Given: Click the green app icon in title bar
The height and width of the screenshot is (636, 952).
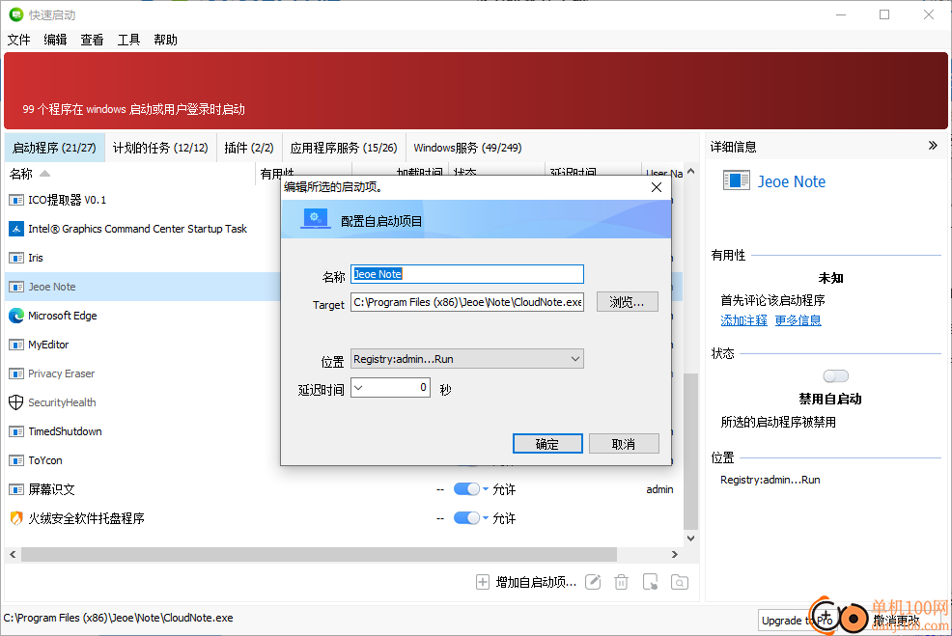Looking at the screenshot, I should point(16,14).
